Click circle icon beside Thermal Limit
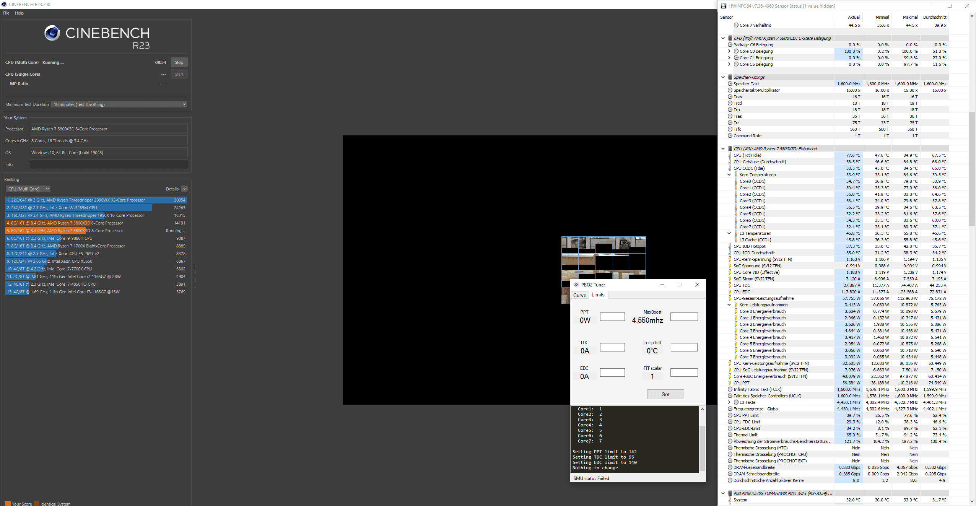This screenshot has height=506, width=976. point(730,435)
